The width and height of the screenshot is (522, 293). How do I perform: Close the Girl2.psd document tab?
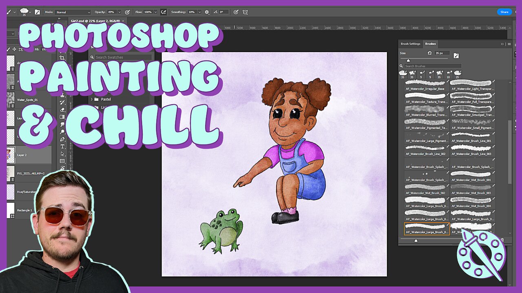pos(123,20)
